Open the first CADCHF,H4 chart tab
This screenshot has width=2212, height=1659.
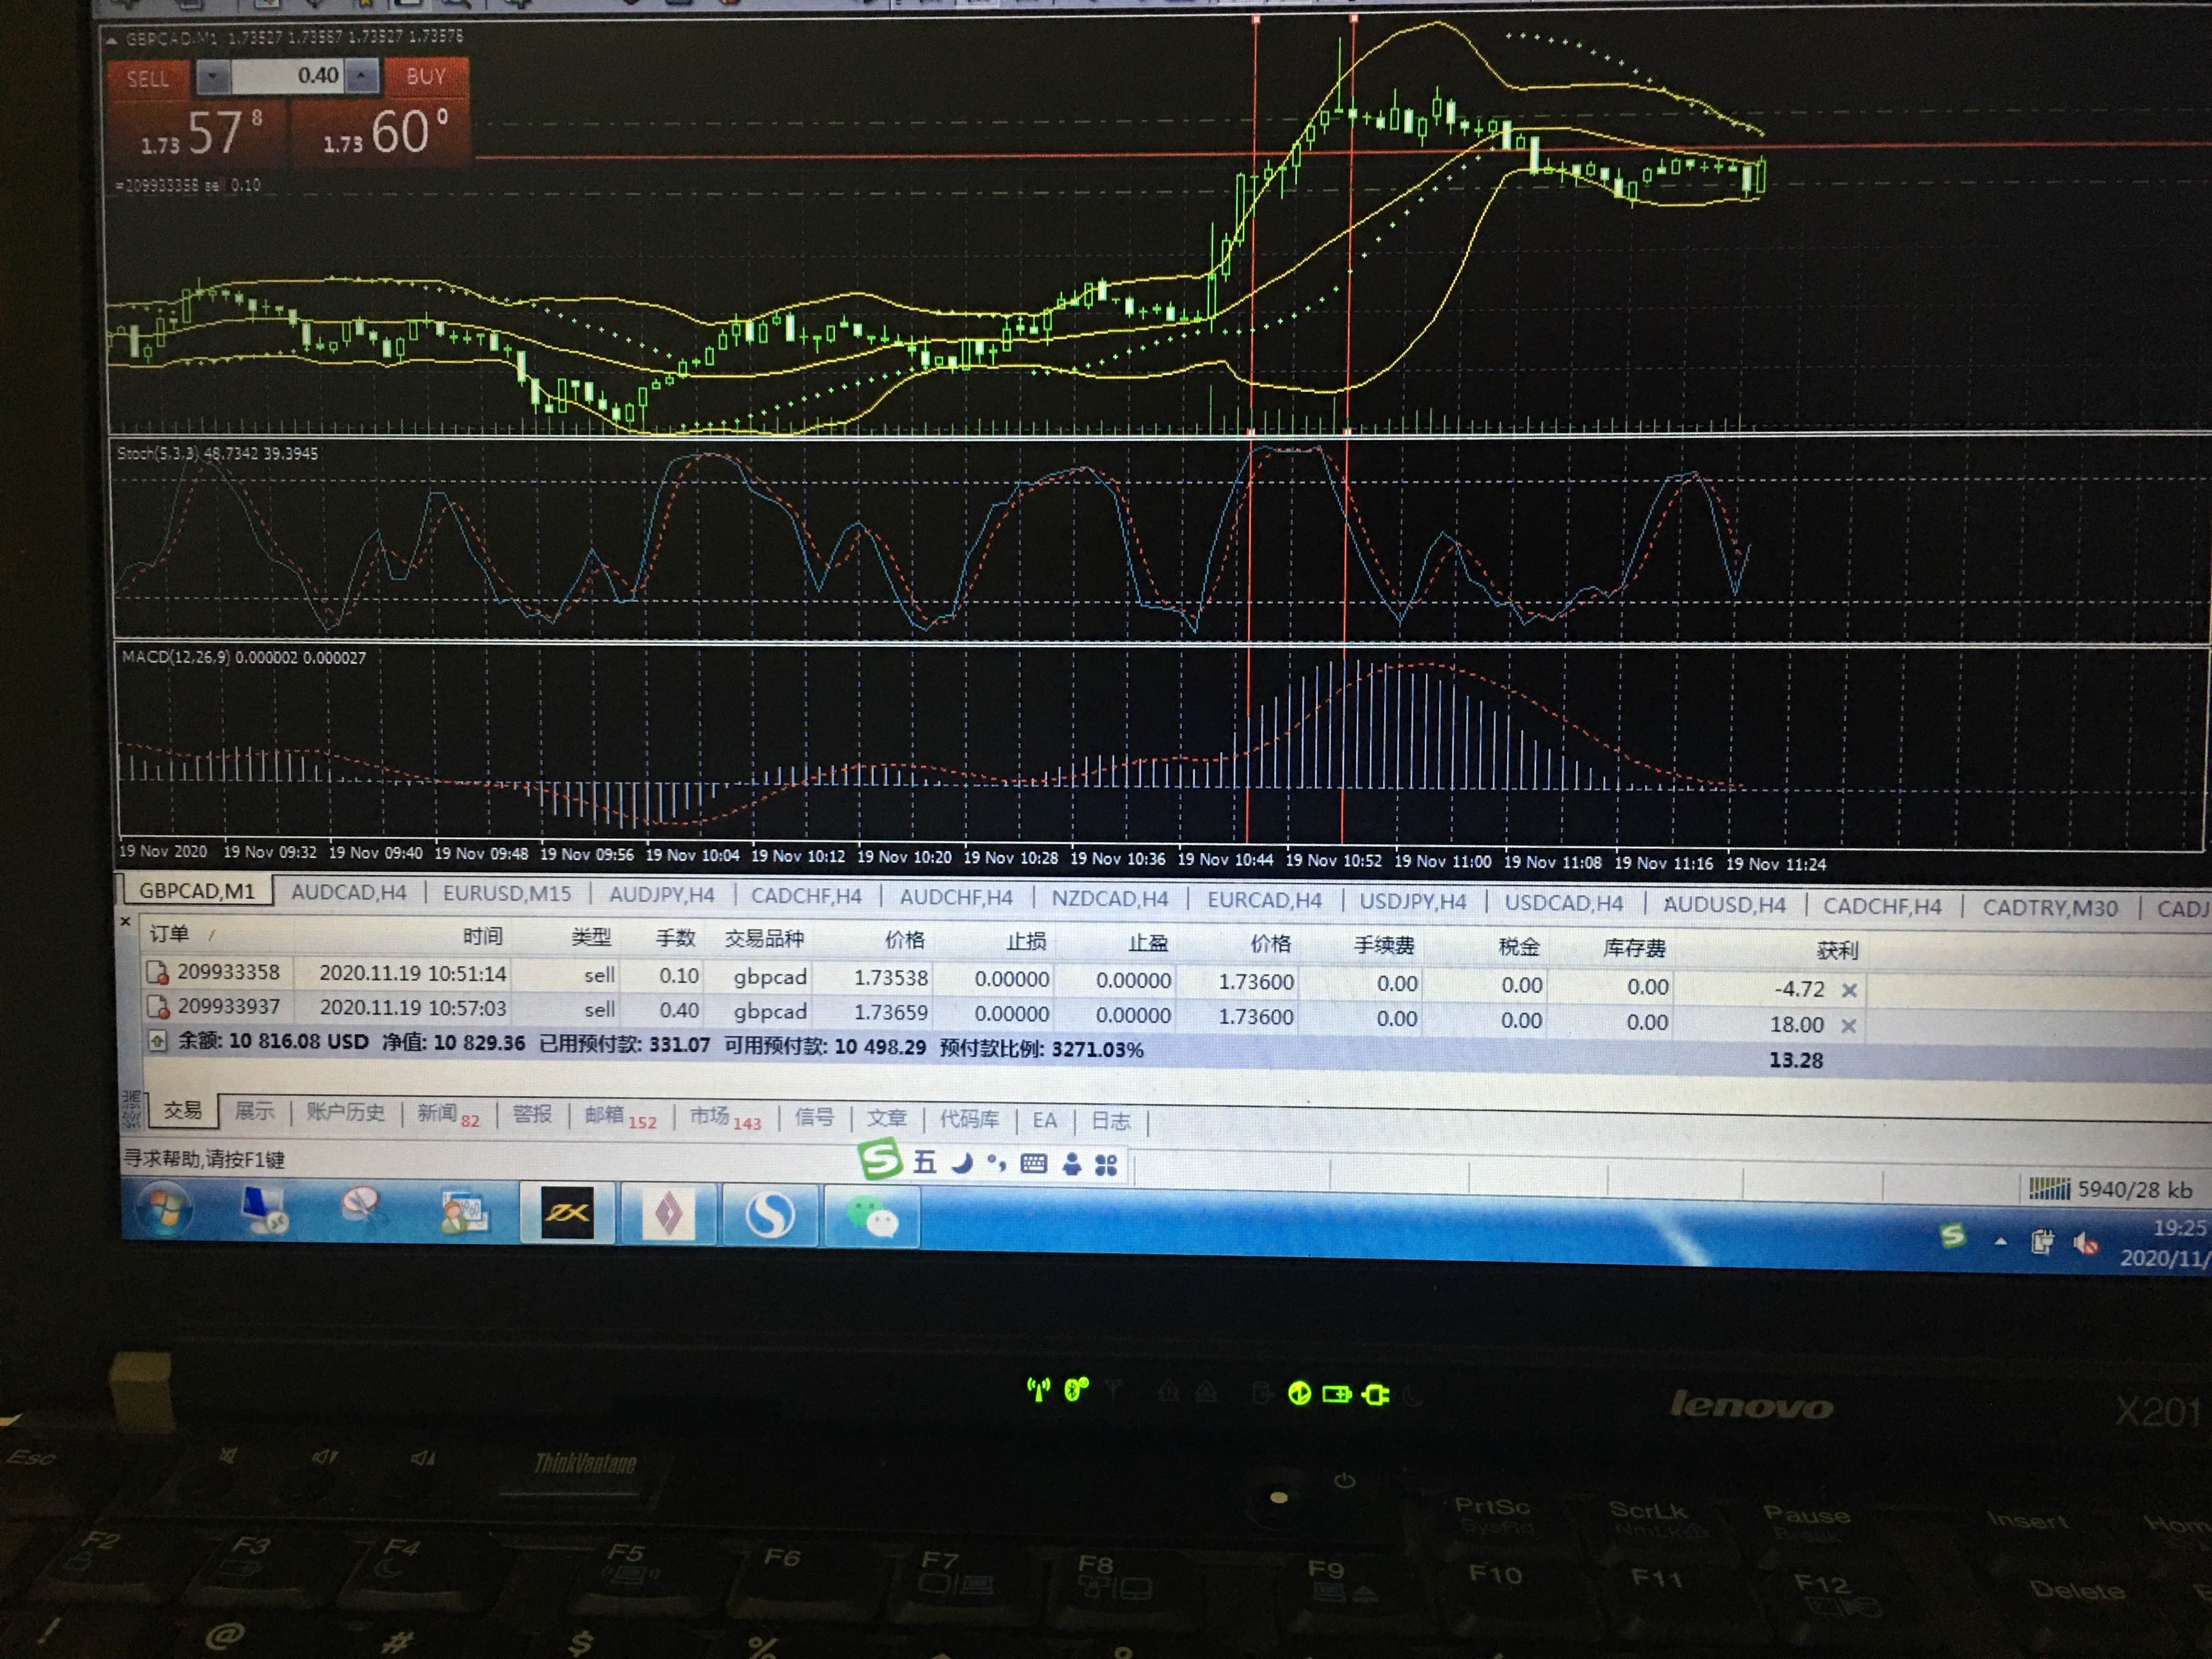[x=806, y=896]
